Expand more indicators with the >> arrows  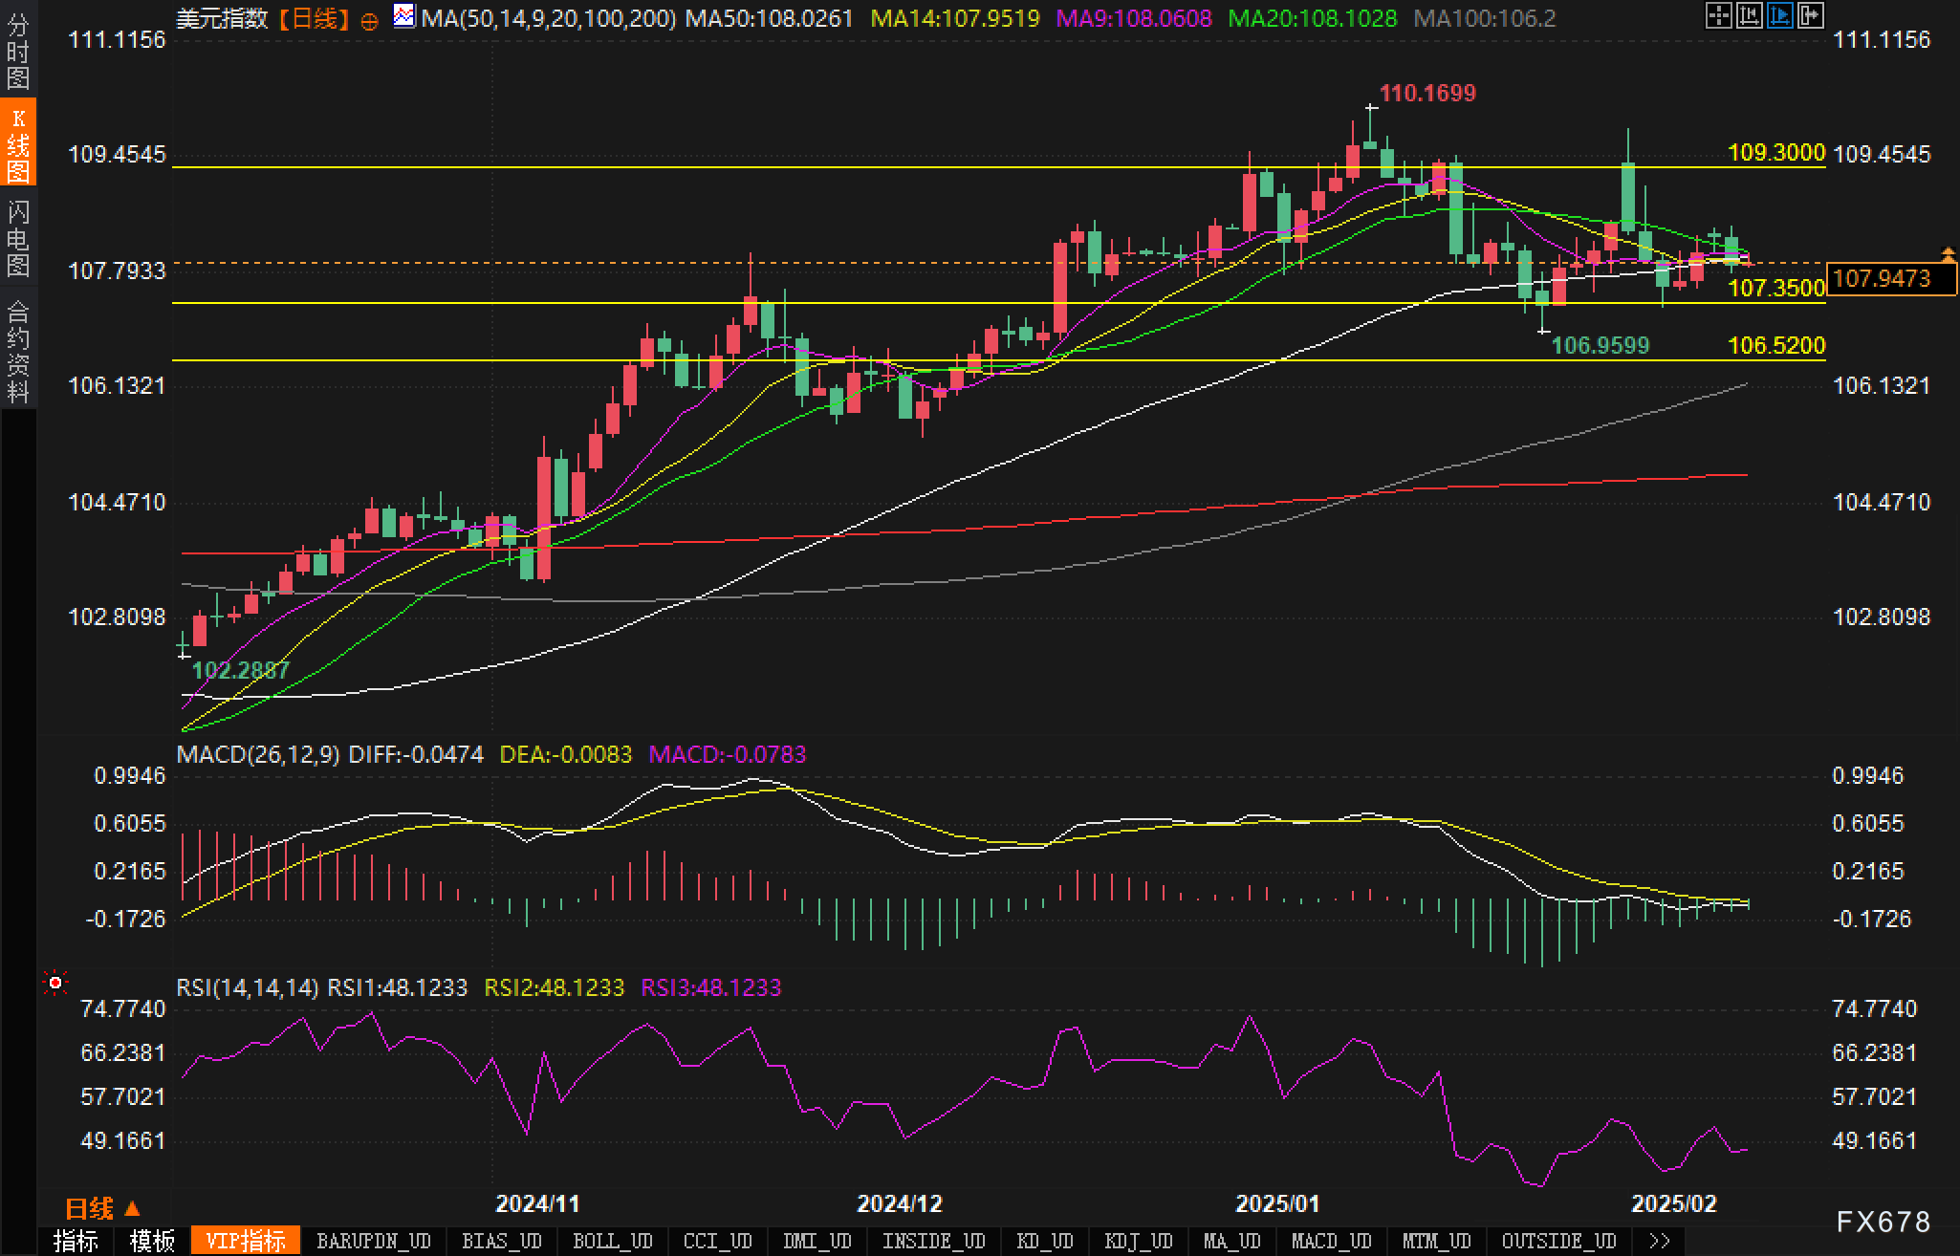pos(1660,1241)
